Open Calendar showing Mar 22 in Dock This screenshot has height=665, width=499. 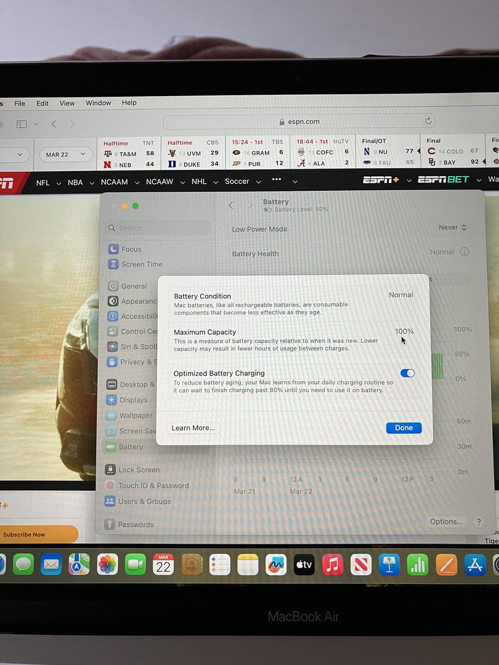coord(163,565)
